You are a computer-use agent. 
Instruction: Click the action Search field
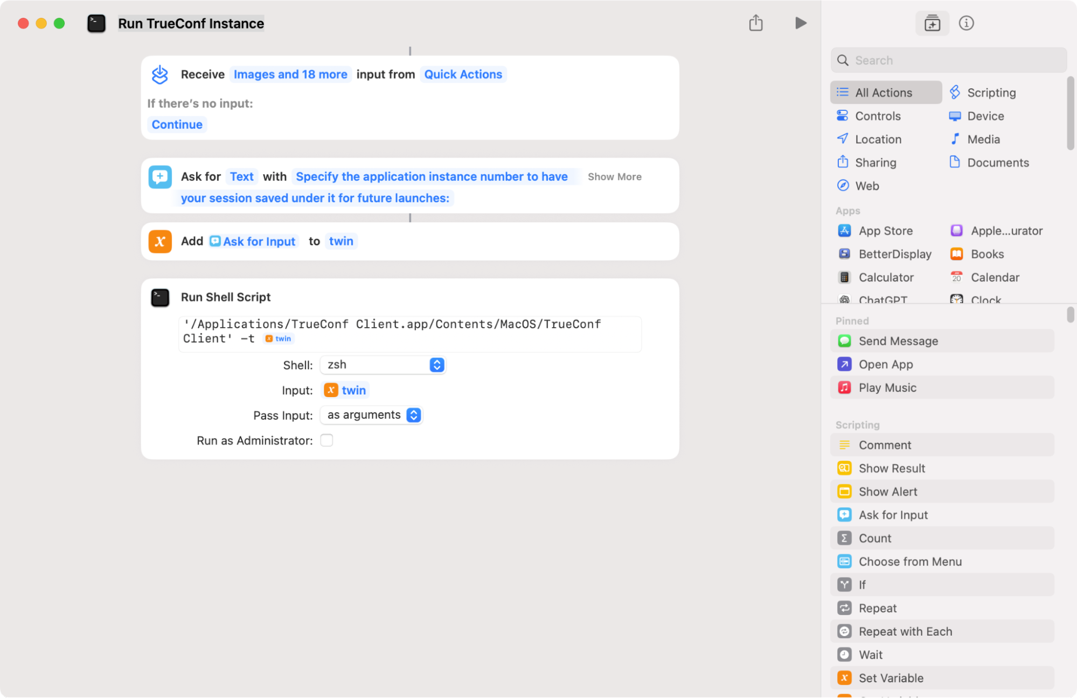pos(948,60)
